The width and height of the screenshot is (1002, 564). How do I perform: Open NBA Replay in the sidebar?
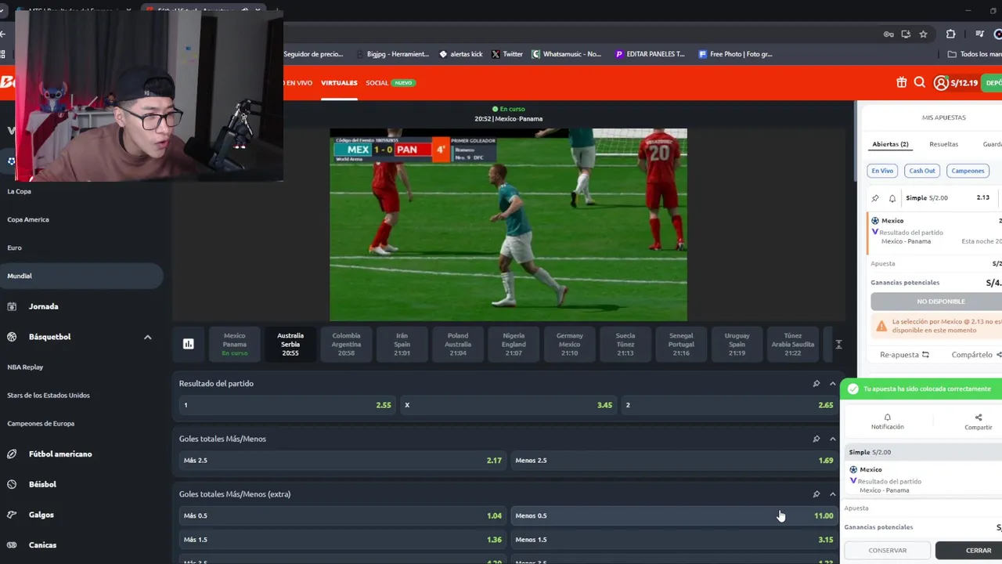pyautogui.click(x=25, y=367)
